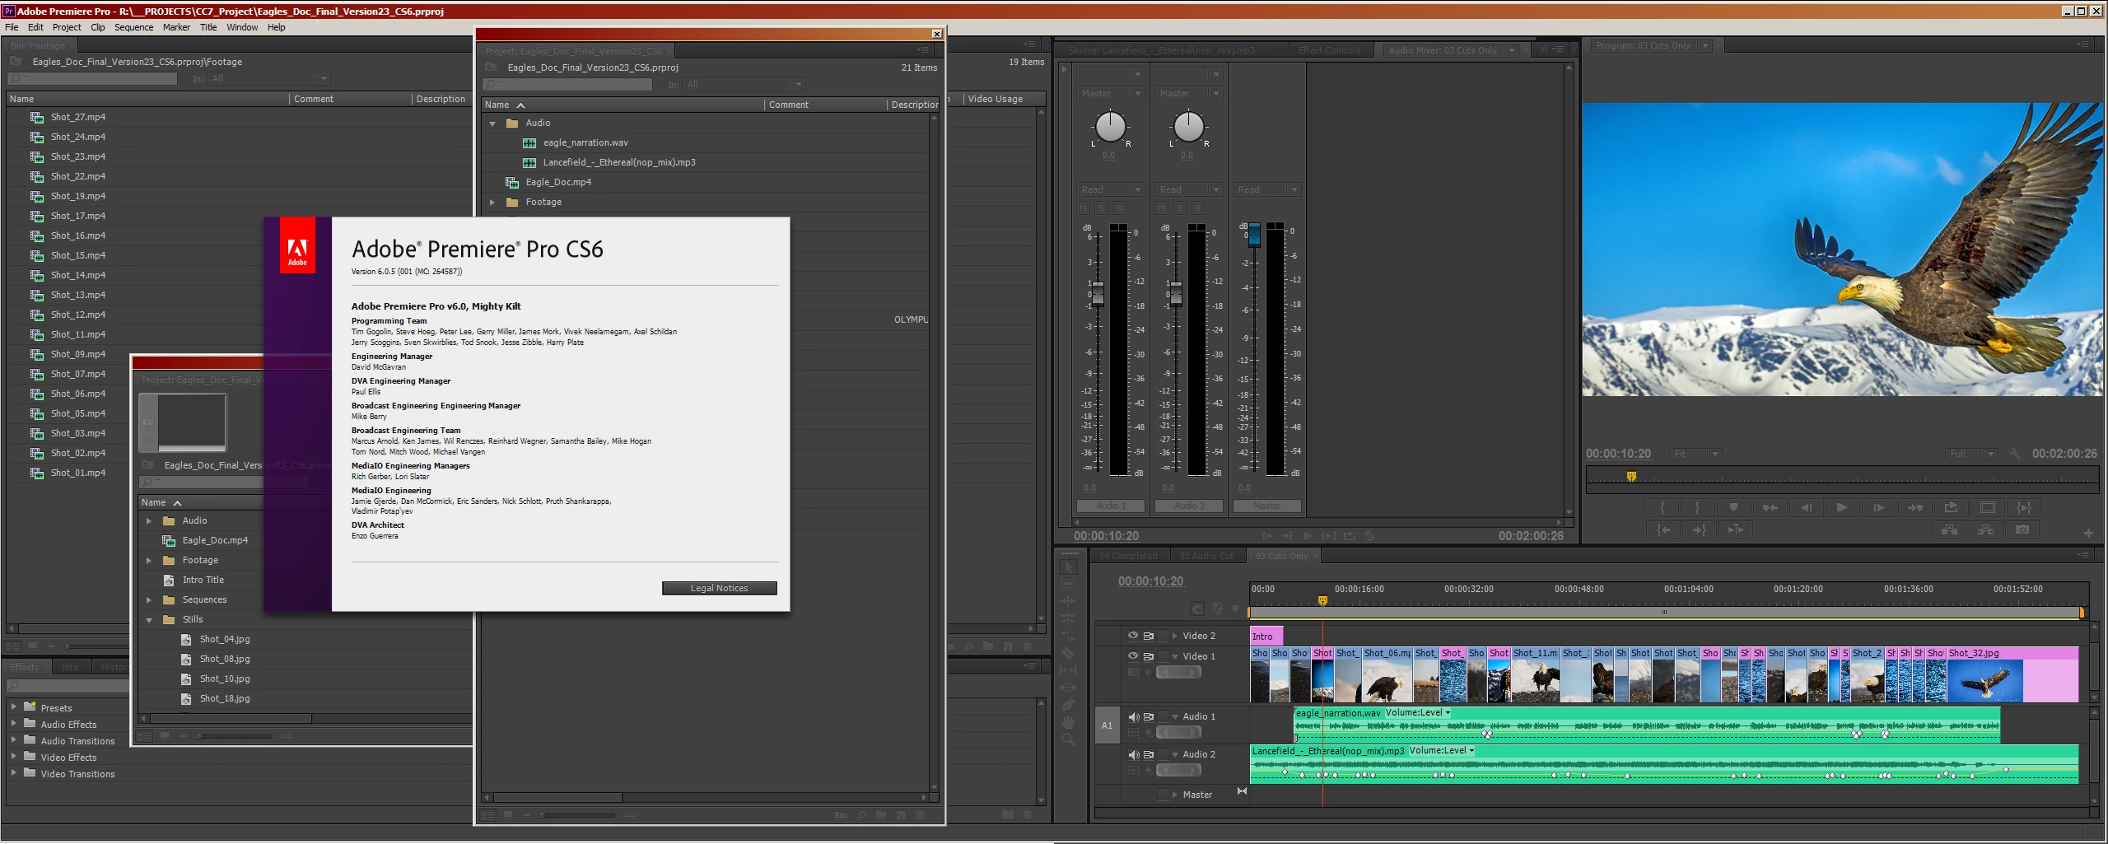
Task: Toggle track lock box for Video 2
Action: pos(1163,636)
